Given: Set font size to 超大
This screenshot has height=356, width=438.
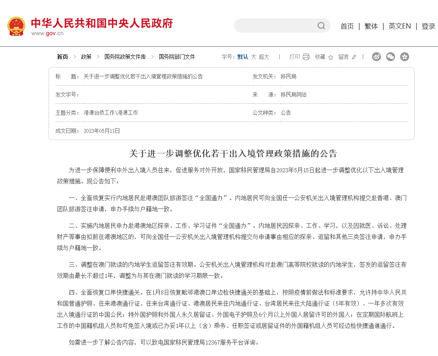Looking at the screenshot, I should coord(264,57).
